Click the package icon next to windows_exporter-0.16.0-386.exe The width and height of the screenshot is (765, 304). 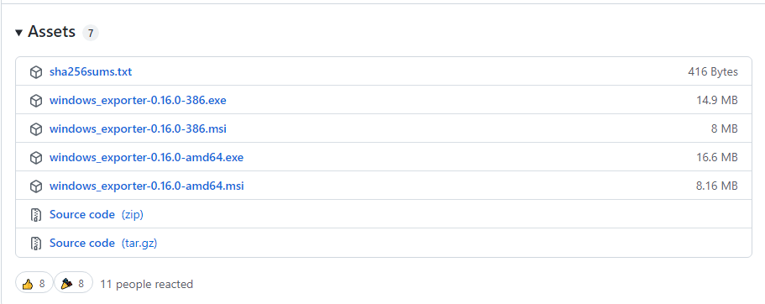36,101
